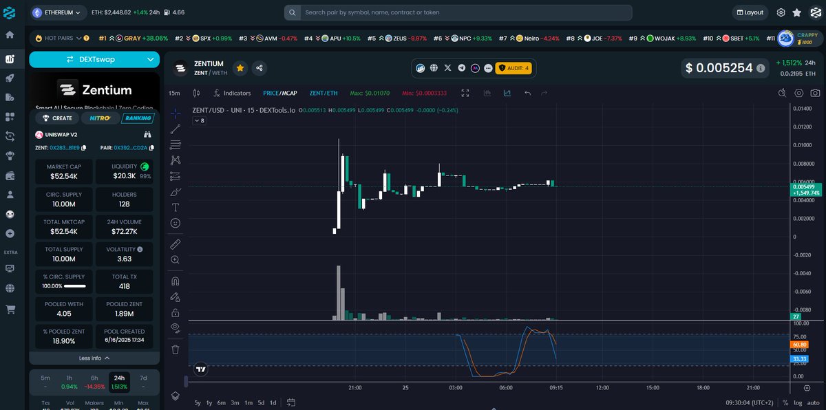Screen dimensions: 826x410
Task: Activate the chart zoom-in tool
Action: (x=176, y=259)
